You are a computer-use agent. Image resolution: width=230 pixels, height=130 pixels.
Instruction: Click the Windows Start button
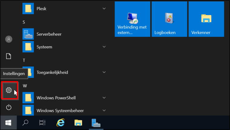coord(8,122)
